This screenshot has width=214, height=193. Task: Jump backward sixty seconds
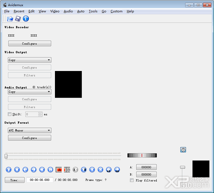tap(109, 170)
